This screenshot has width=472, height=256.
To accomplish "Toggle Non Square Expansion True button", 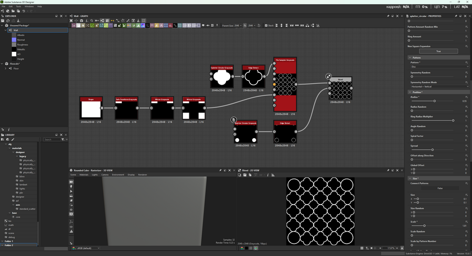I will click(438, 51).
